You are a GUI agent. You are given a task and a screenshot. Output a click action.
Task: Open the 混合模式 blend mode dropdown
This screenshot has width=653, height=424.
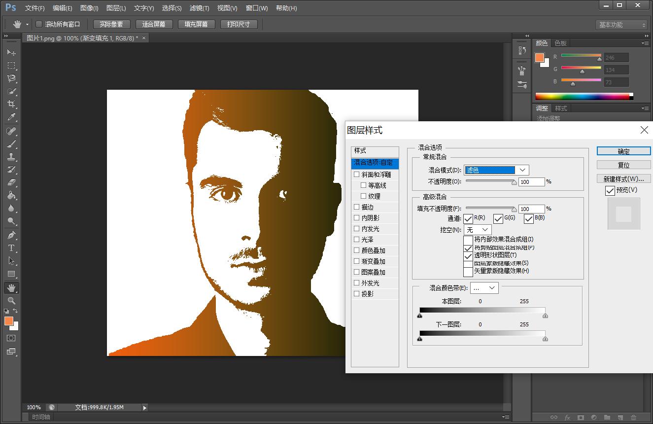(496, 170)
